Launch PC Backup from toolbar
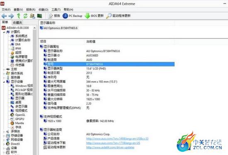228x155 pixels. tap(73, 16)
